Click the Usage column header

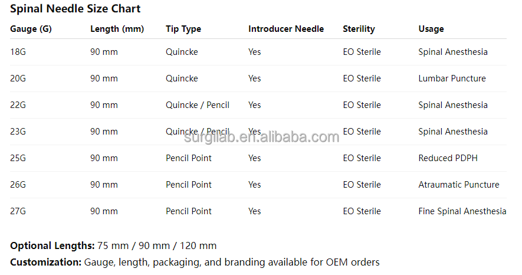[431, 29]
